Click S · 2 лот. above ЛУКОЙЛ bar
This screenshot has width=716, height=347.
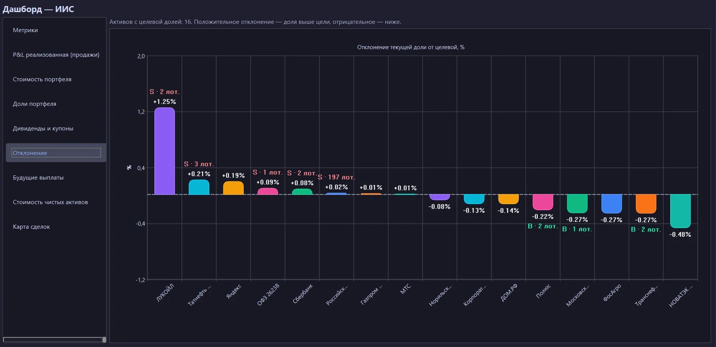click(165, 92)
